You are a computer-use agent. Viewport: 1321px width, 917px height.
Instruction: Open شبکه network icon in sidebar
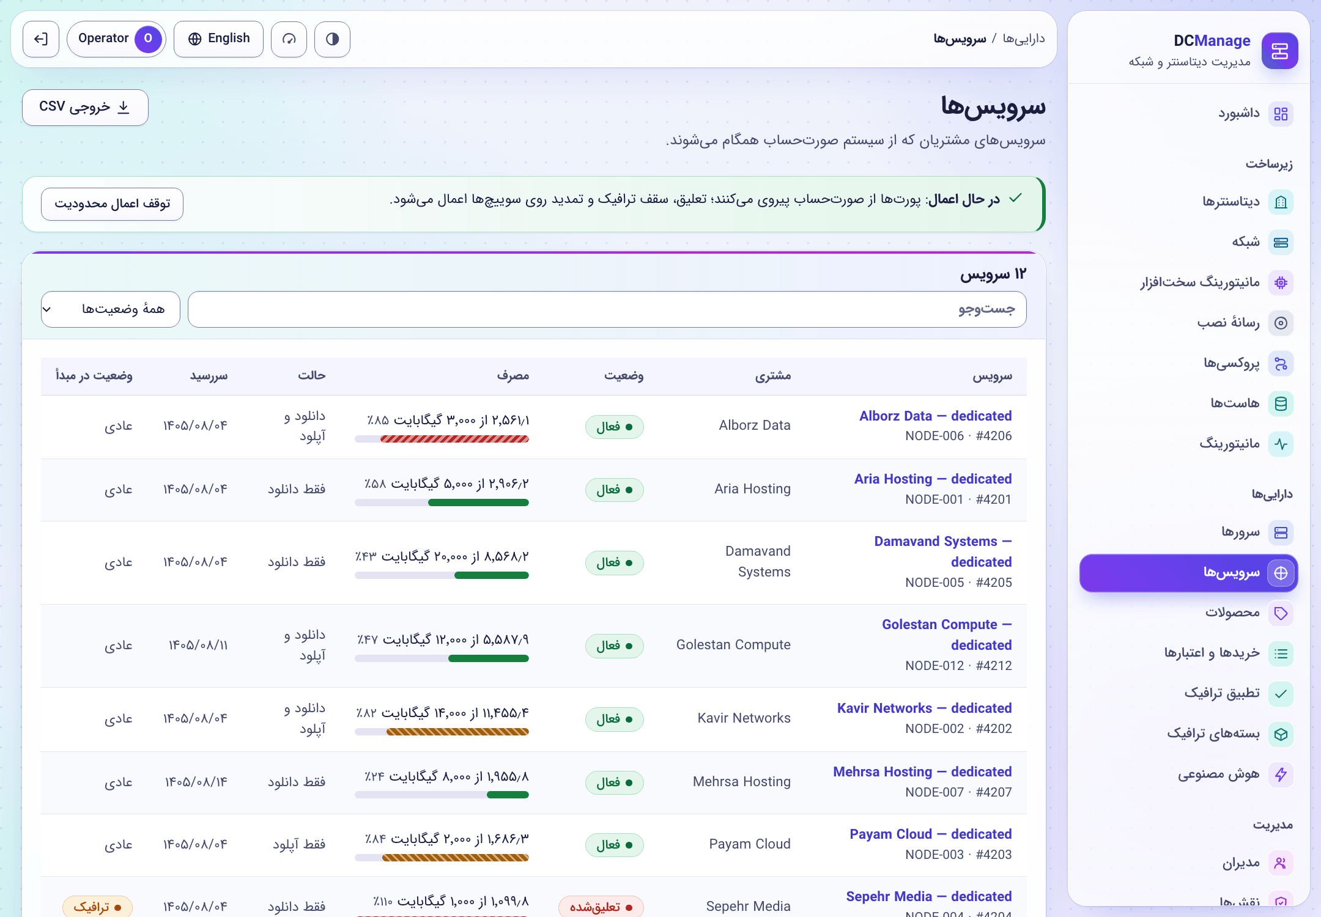click(x=1281, y=242)
